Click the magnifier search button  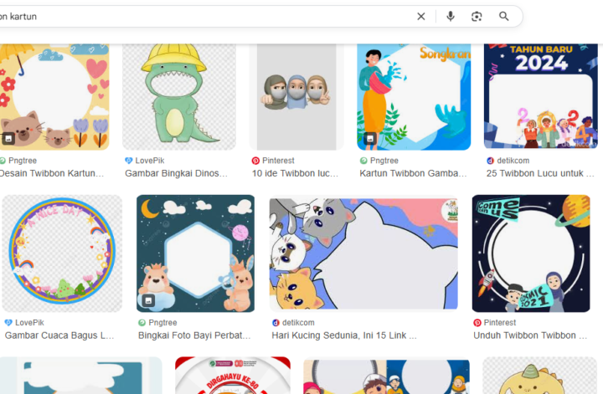(503, 16)
